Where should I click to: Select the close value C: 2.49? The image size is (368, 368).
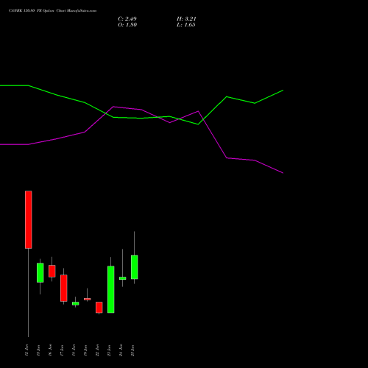tap(127, 19)
